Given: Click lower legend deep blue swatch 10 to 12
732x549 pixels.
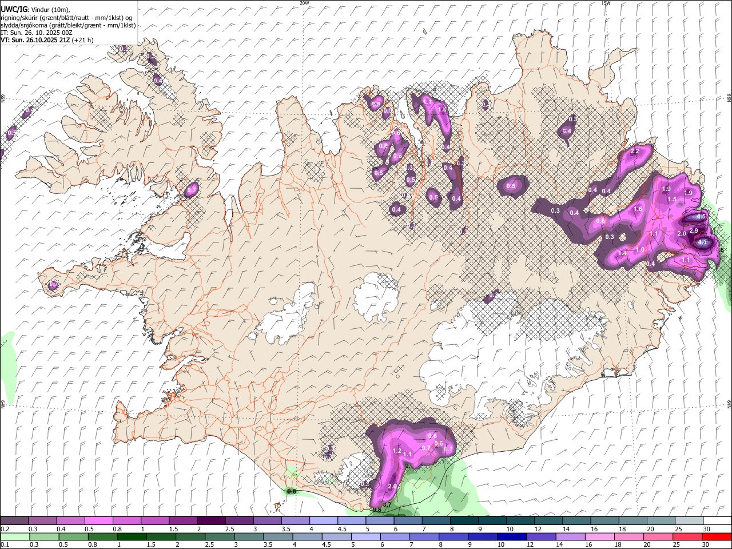Looking at the screenshot, I should click(514, 536).
